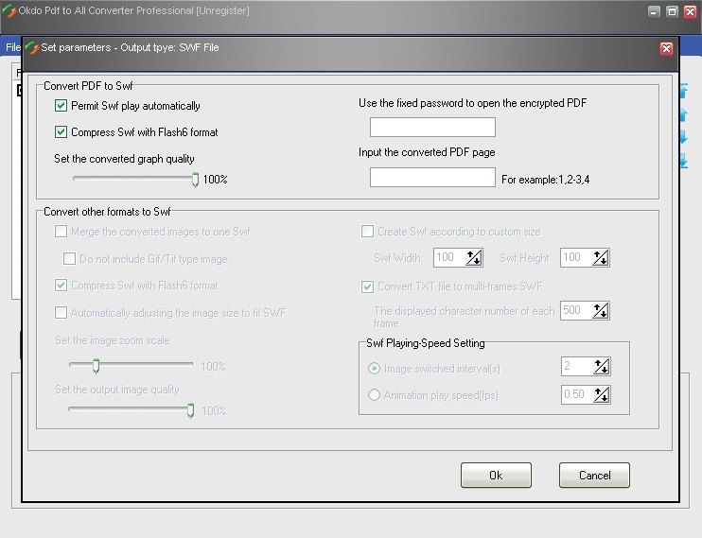Click the output image quality slider handle
Viewport: 702px width, 538px height.
(x=191, y=410)
